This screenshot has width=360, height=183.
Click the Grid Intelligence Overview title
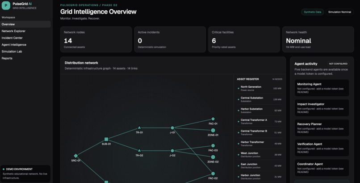click(x=98, y=12)
